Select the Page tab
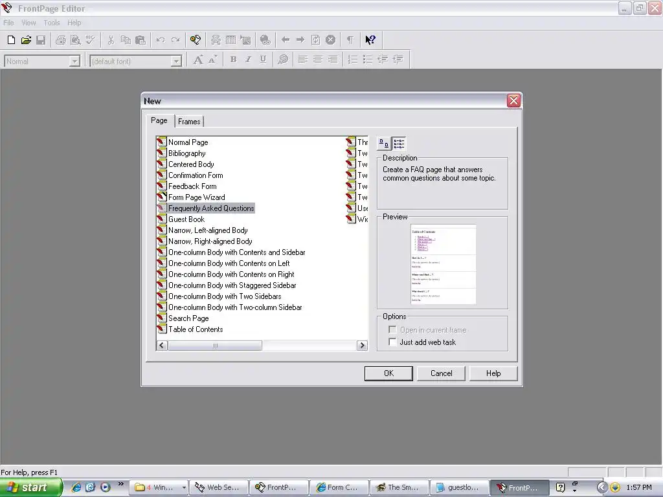This screenshot has height=497, width=663. pos(159,120)
